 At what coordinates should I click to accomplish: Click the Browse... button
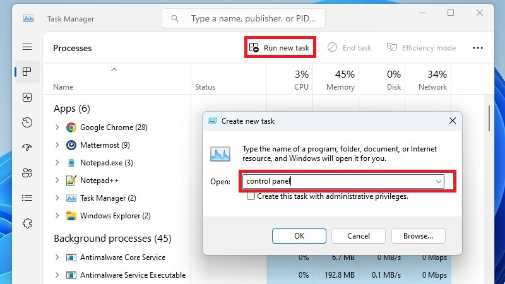(418, 236)
